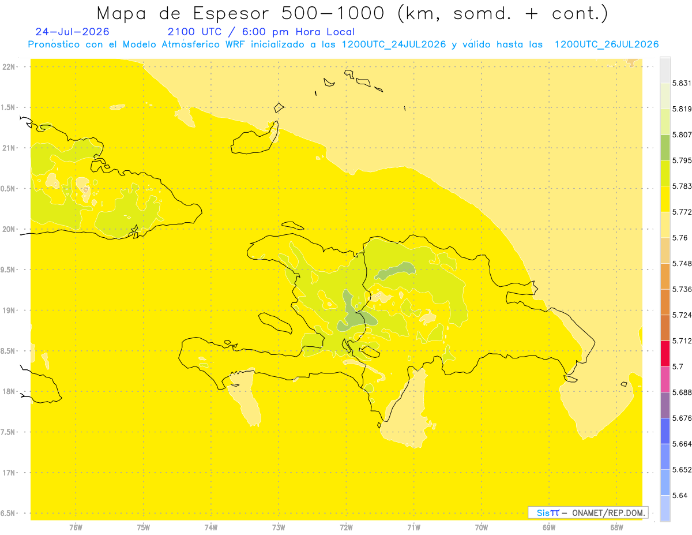Click the 71W longitude label
Viewport: 692px width, 535px height.
click(x=413, y=527)
